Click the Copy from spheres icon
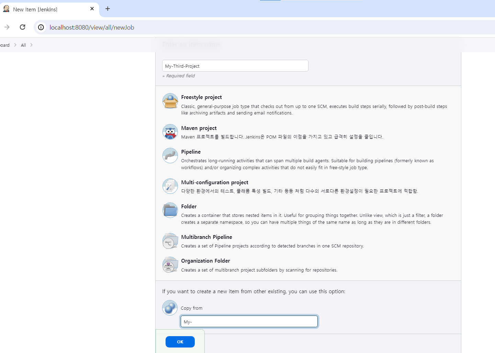 [170, 308]
